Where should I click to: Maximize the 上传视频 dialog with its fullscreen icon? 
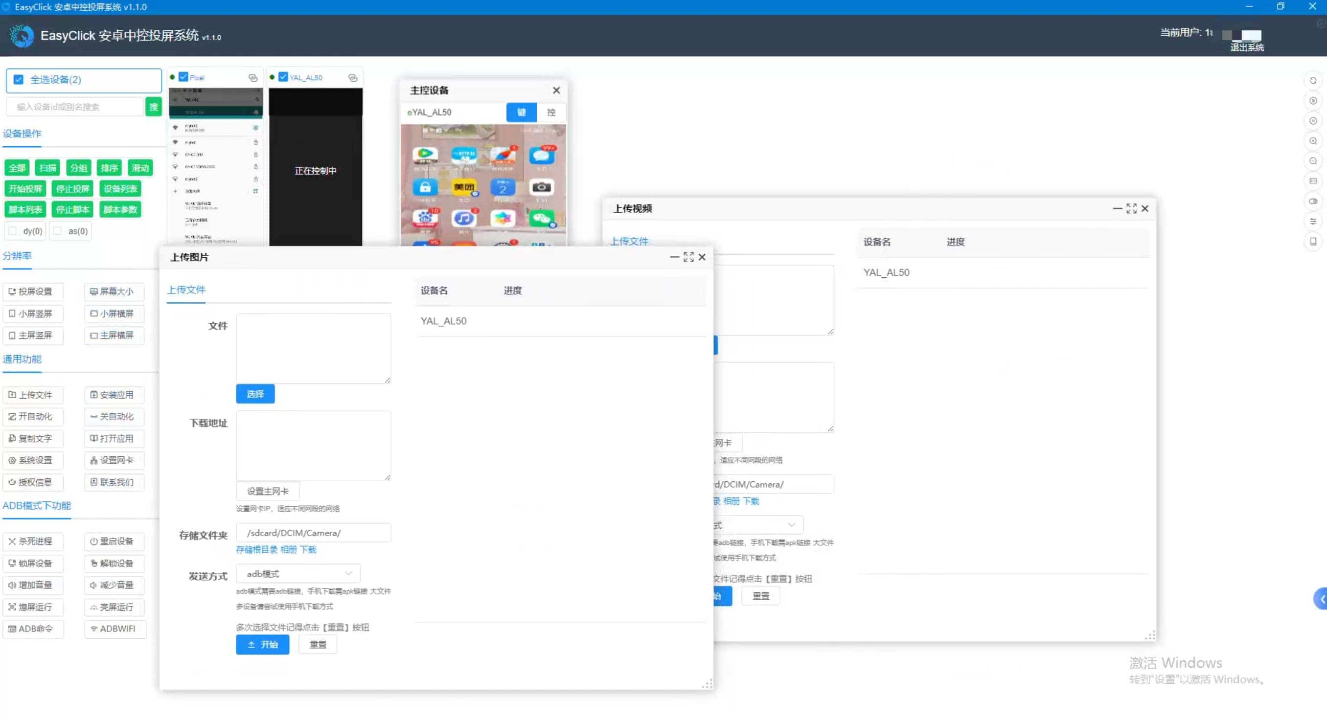tap(1131, 208)
